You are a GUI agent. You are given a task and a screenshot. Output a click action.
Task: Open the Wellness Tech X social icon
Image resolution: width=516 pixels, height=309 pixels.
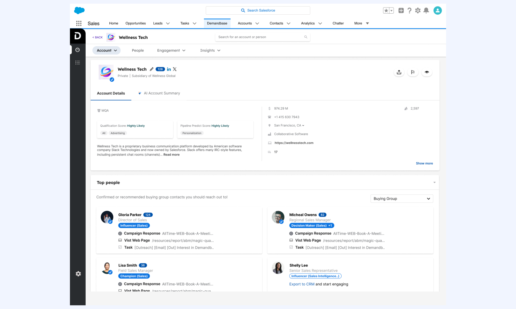click(175, 69)
